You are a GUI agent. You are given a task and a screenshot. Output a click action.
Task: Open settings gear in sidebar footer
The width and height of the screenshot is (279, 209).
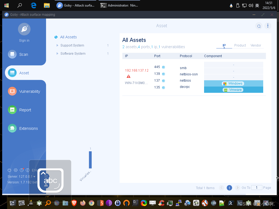click(16, 170)
